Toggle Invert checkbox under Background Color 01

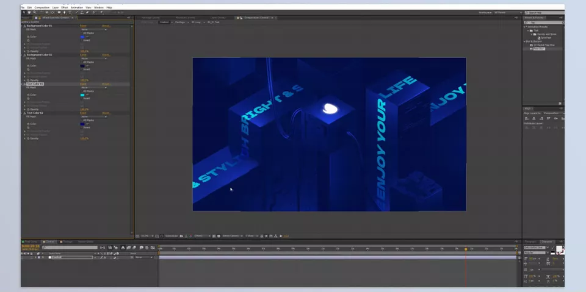(81, 40)
